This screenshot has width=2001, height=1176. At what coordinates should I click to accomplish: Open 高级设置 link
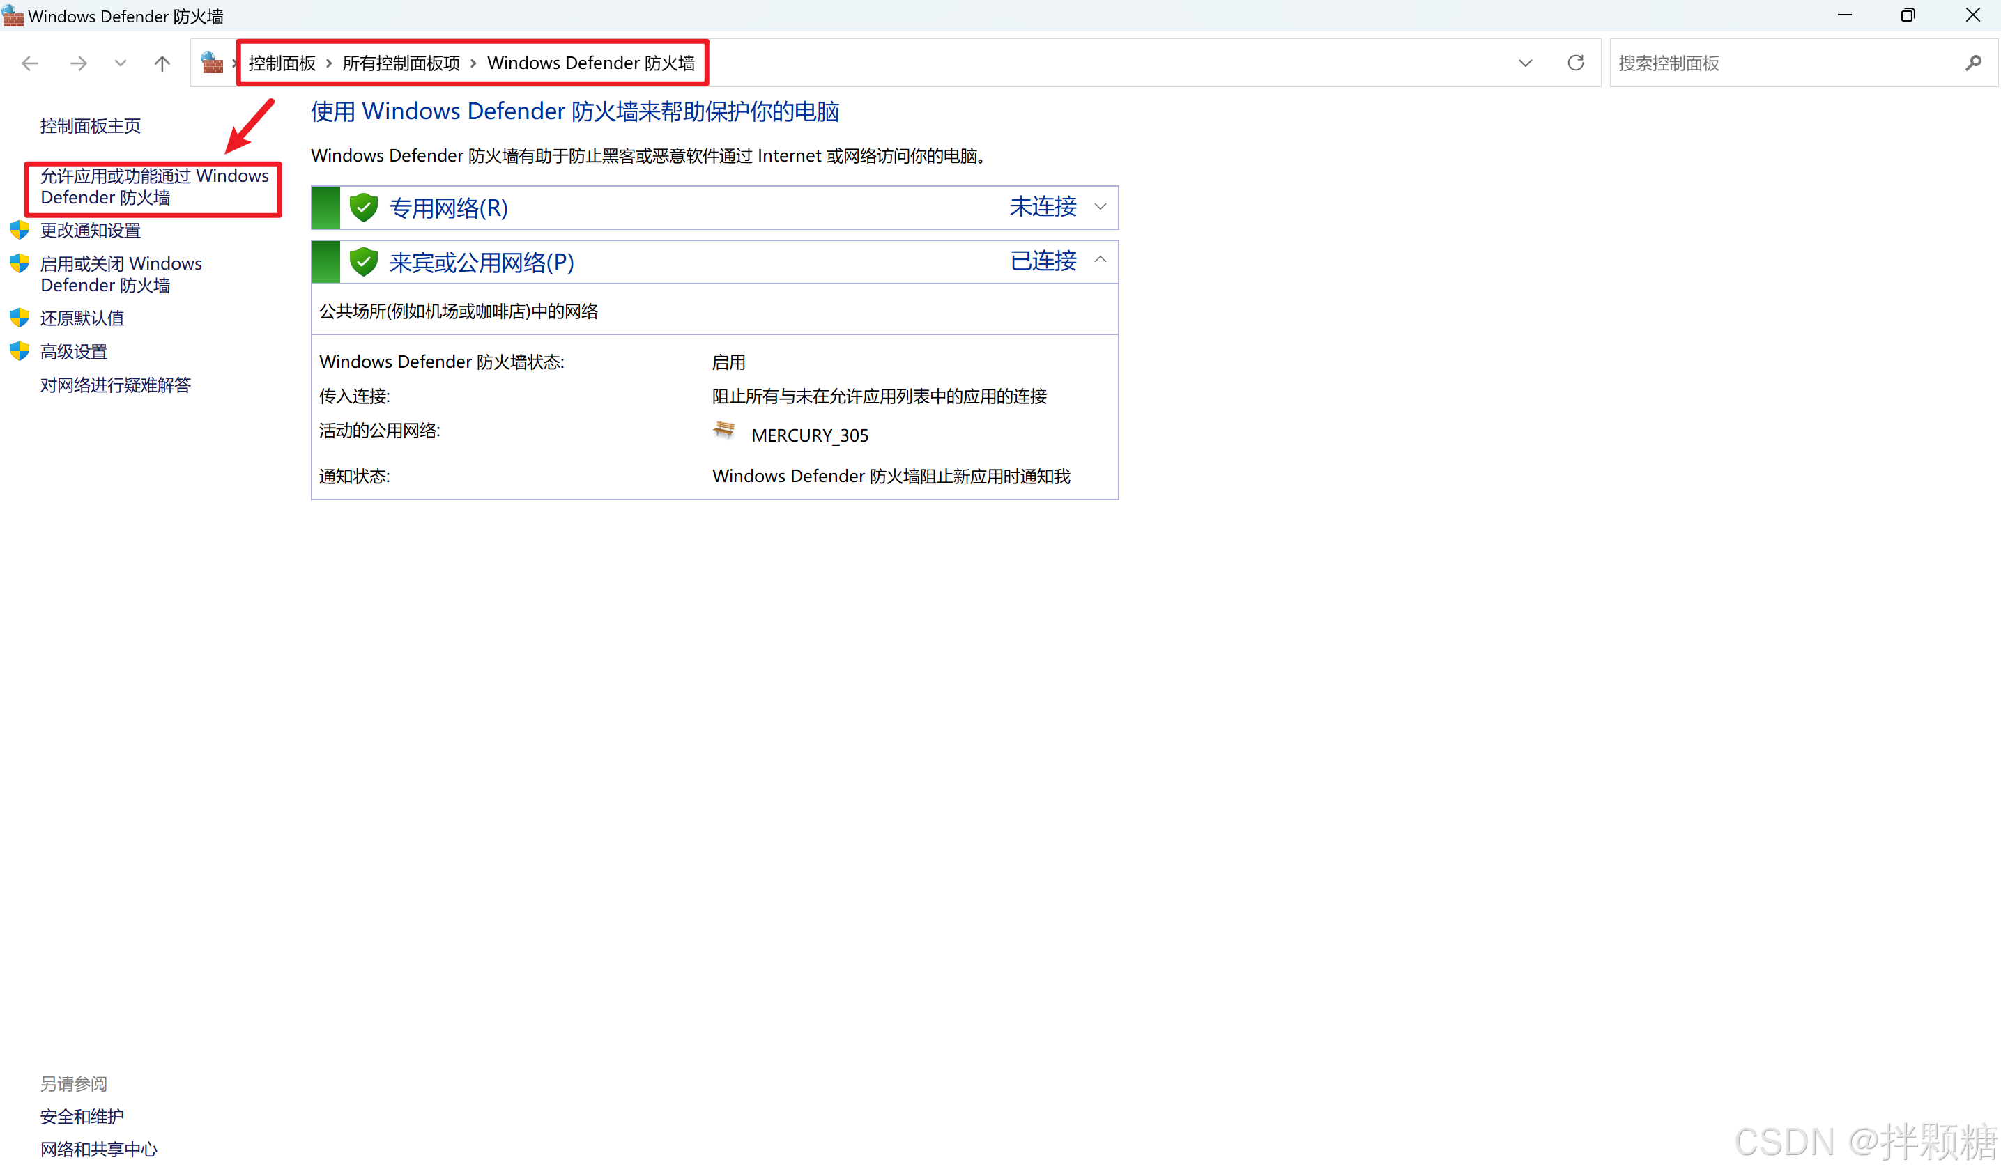pyautogui.click(x=74, y=352)
